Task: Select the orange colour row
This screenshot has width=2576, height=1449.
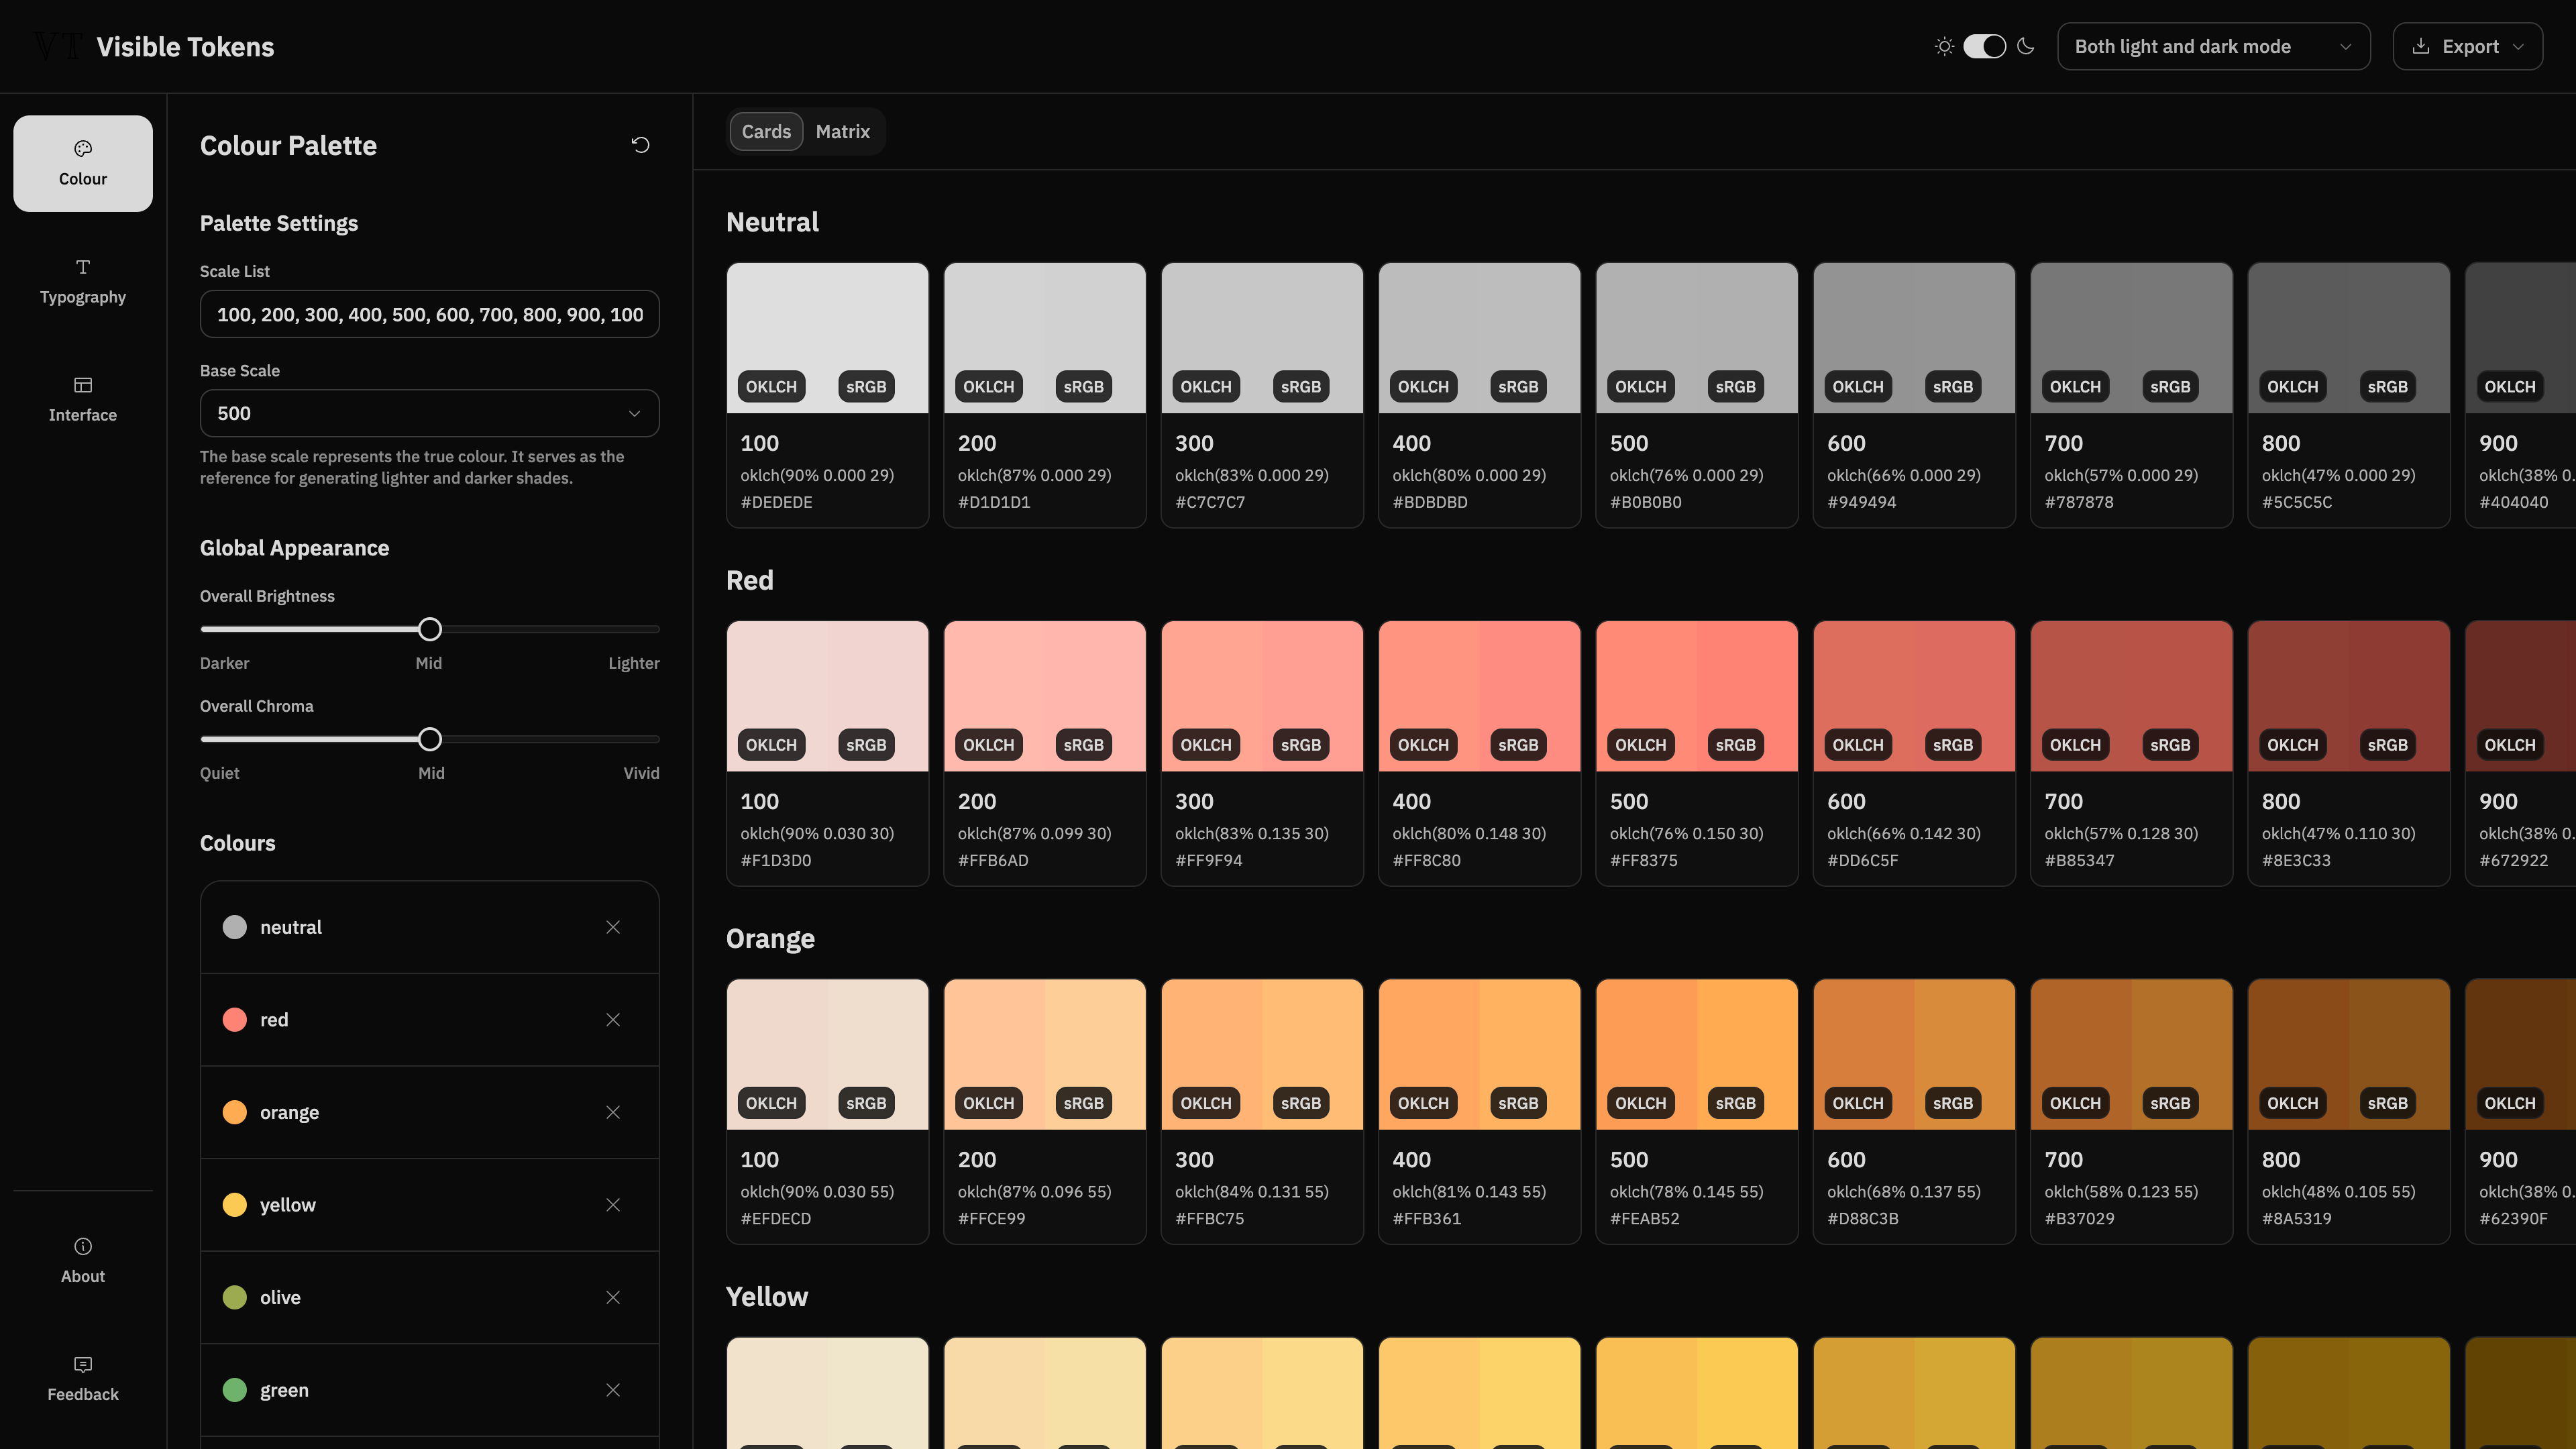Action: click(x=429, y=1112)
